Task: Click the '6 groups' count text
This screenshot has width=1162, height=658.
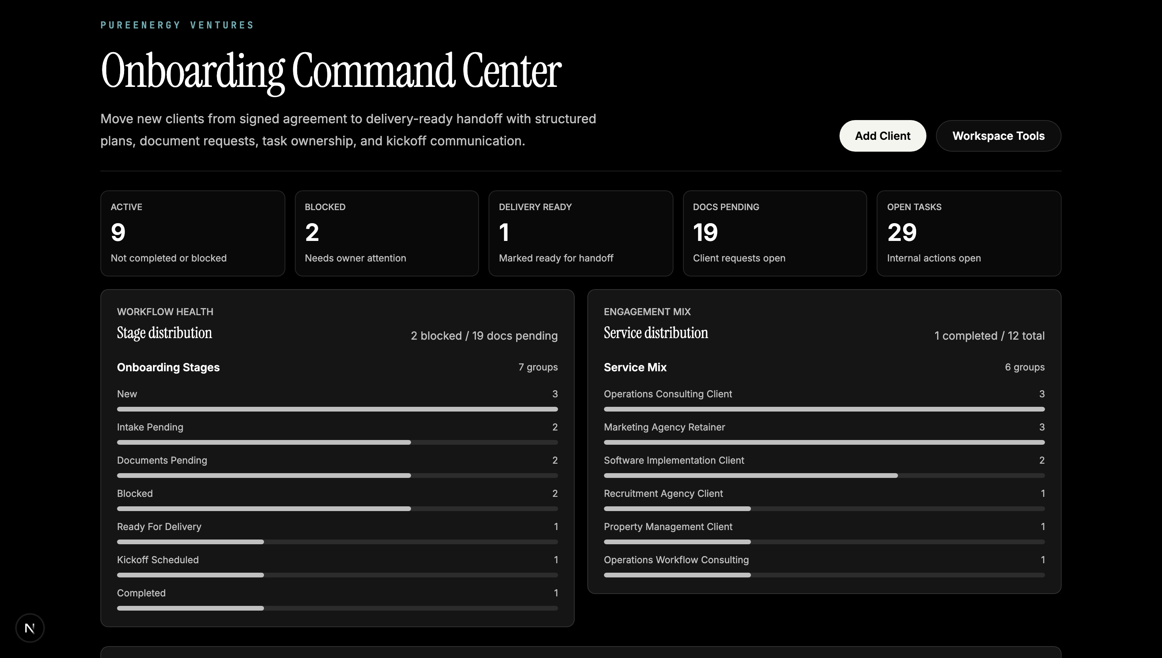Action: 1024,367
